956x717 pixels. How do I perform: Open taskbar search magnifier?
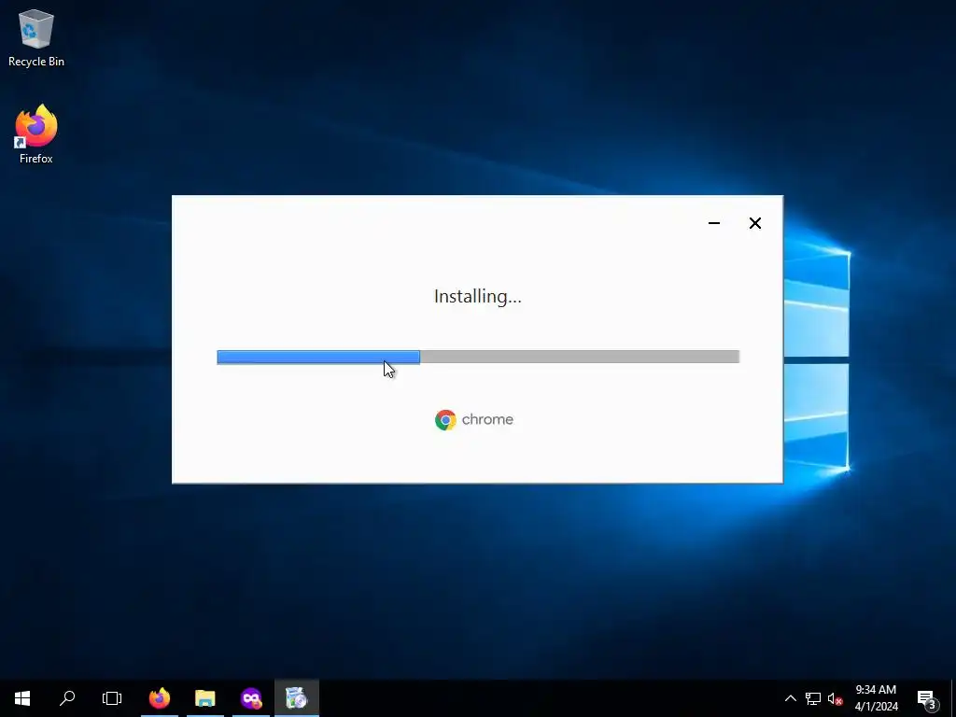[67, 698]
